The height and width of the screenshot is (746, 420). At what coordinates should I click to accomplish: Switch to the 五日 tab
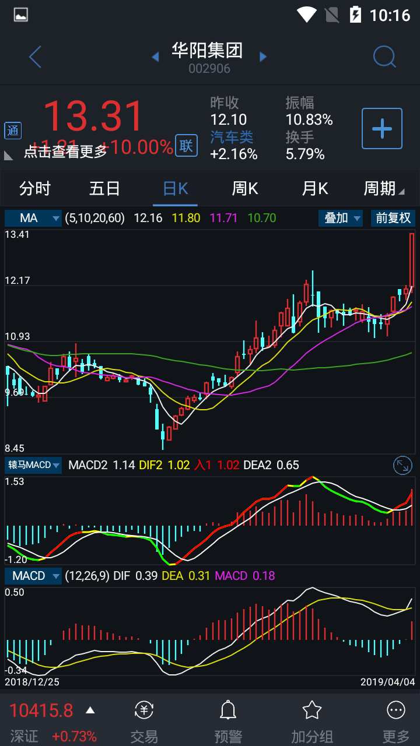[105, 189]
